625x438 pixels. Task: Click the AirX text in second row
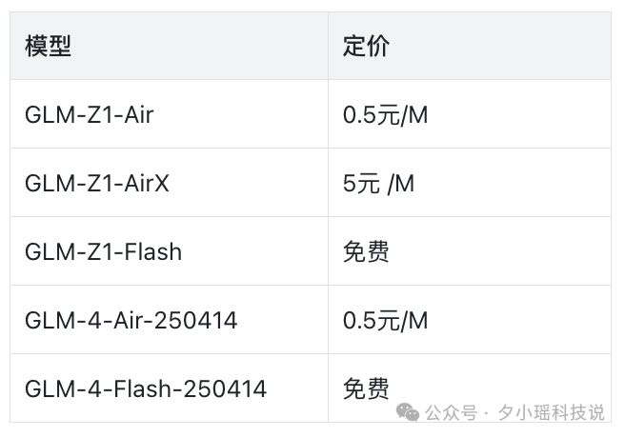[147, 183]
